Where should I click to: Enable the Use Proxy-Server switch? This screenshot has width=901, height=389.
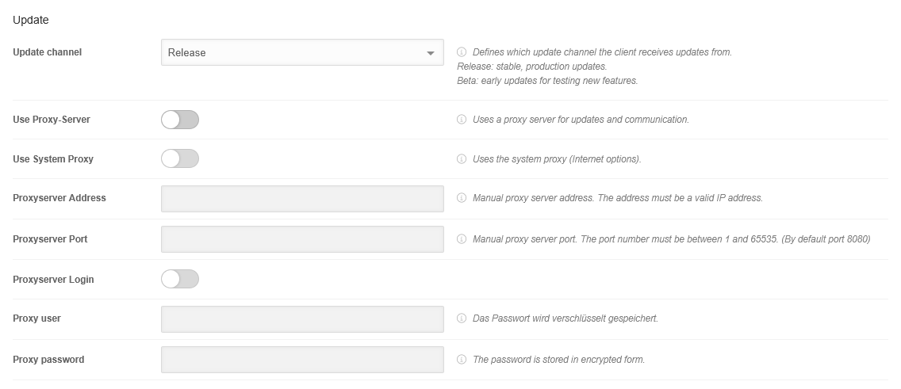[180, 120]
